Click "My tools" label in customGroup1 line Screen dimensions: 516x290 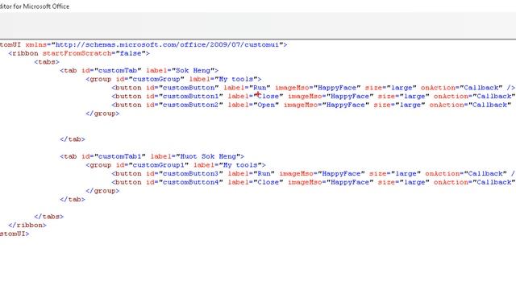240,165
